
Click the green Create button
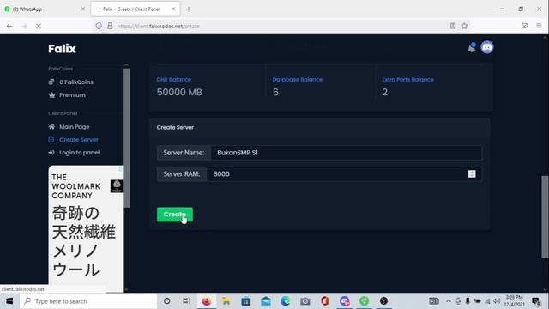[175, 215]
